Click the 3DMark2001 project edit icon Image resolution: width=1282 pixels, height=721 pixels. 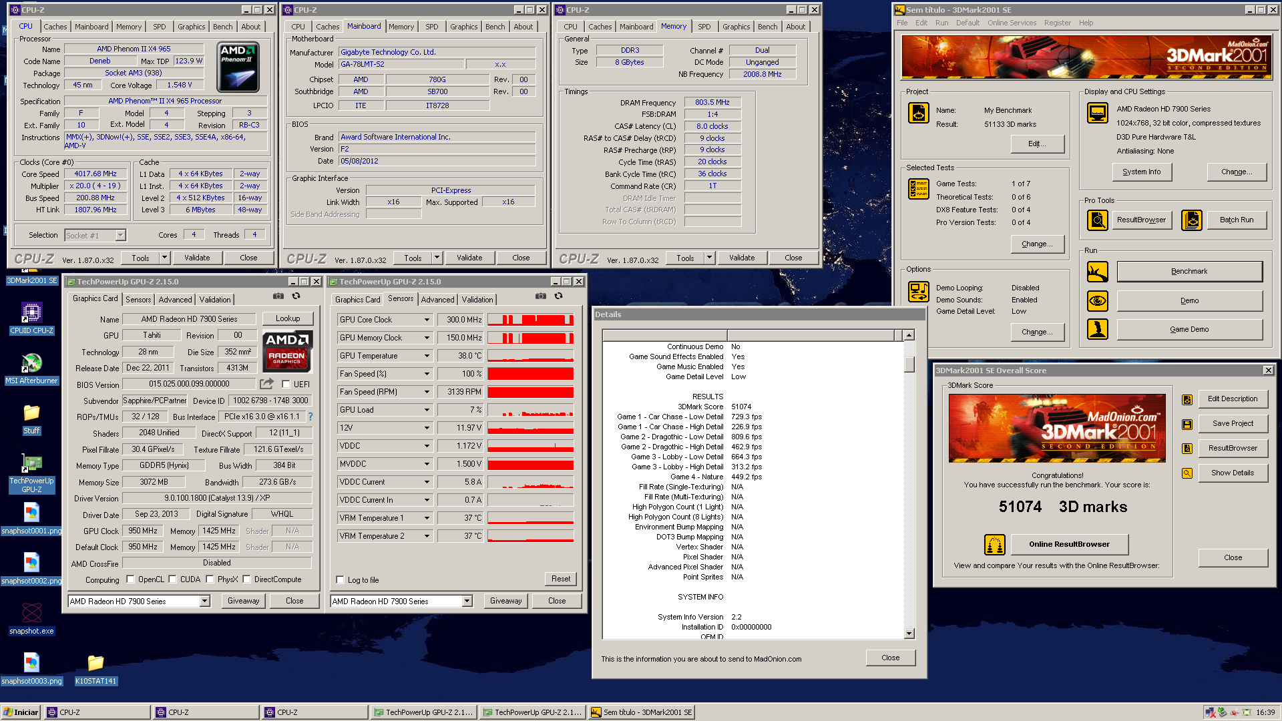tap(918, 113)
